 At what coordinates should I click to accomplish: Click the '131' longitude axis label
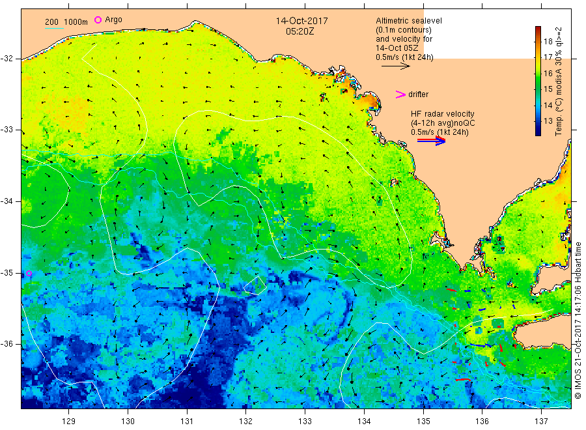tap(187, 421)
